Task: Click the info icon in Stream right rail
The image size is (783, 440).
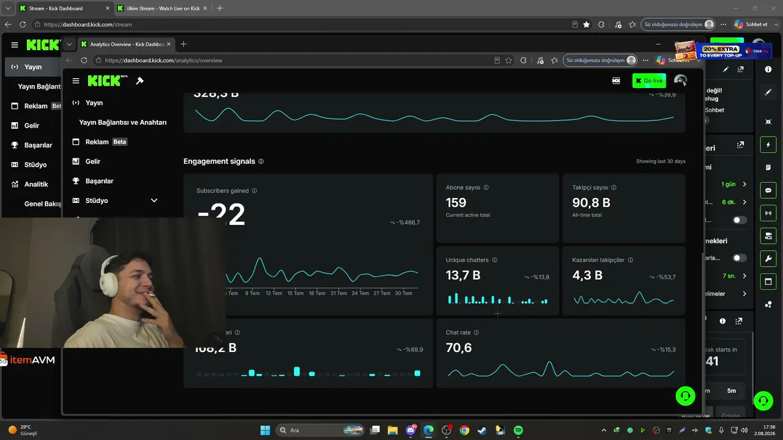Action: point(768,69)
